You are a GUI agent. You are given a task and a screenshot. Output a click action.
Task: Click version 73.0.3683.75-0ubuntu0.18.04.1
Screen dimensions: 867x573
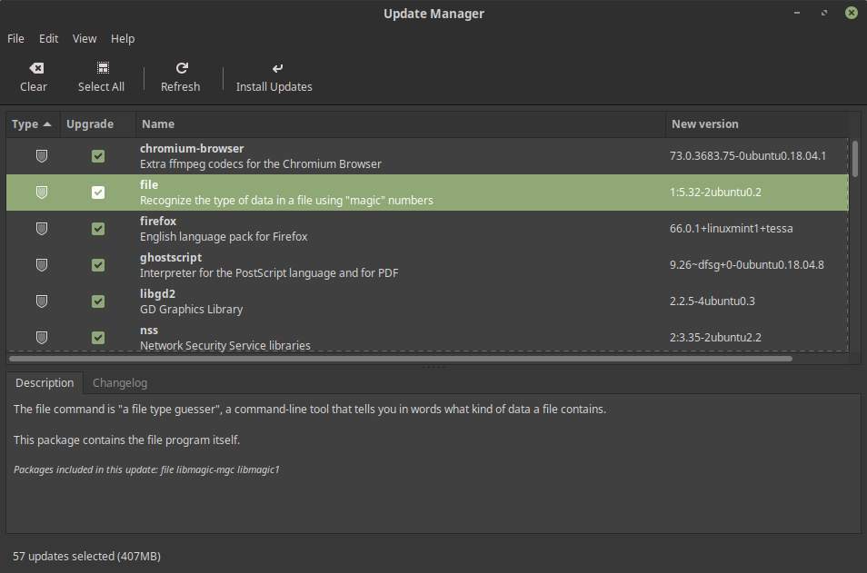coord(748,156)
